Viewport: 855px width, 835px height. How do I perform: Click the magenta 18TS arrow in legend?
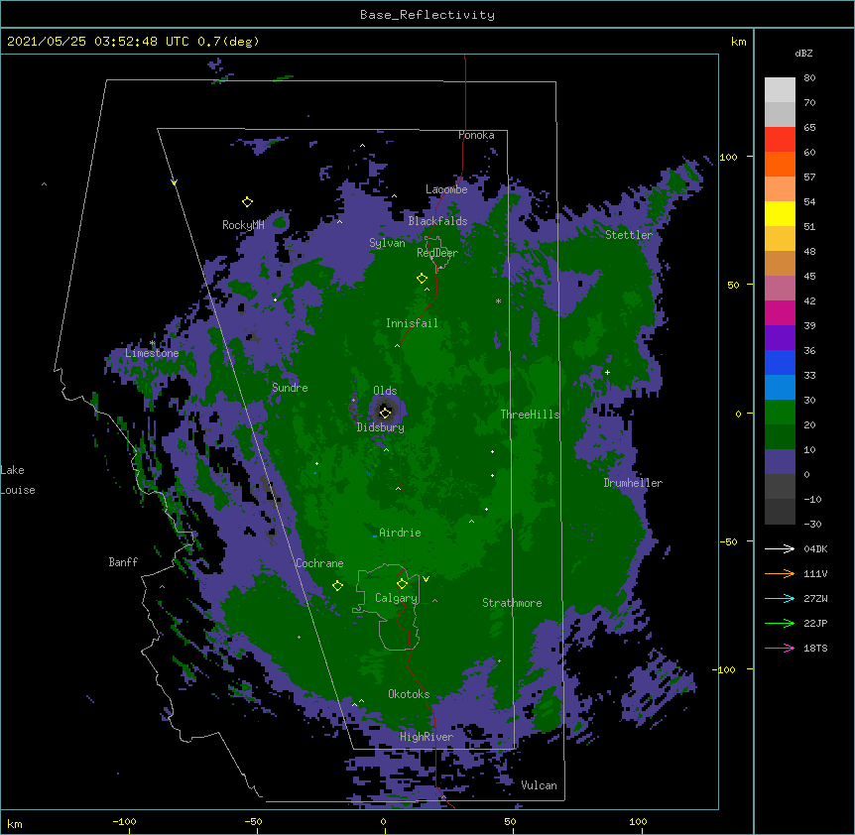[780, 648]
